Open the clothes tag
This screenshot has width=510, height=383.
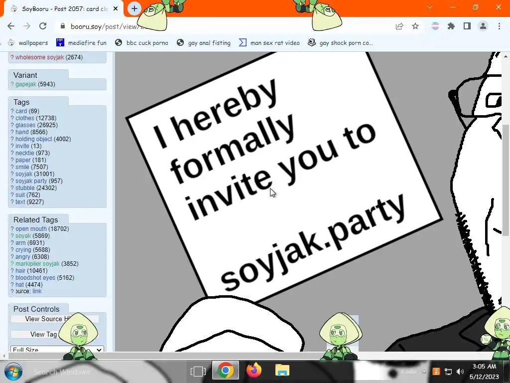[25, 118]
